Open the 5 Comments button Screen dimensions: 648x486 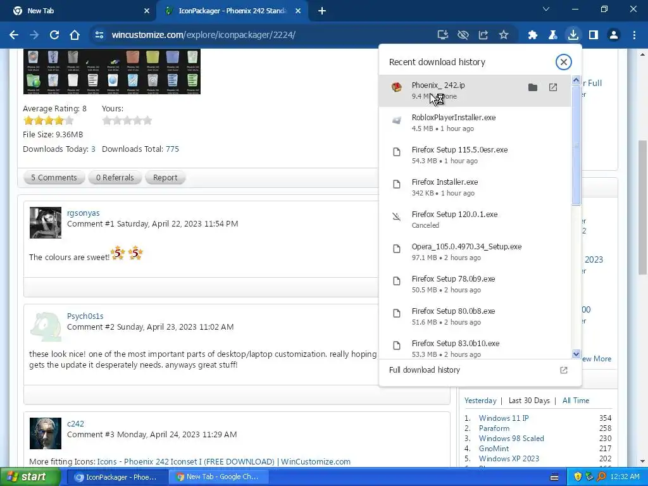(54, 178)
